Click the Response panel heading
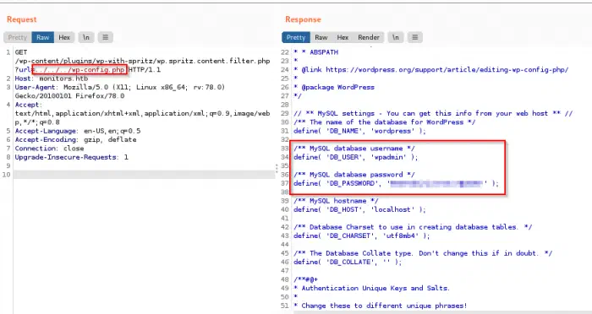592x314 pixels. [x=303, y=19]
